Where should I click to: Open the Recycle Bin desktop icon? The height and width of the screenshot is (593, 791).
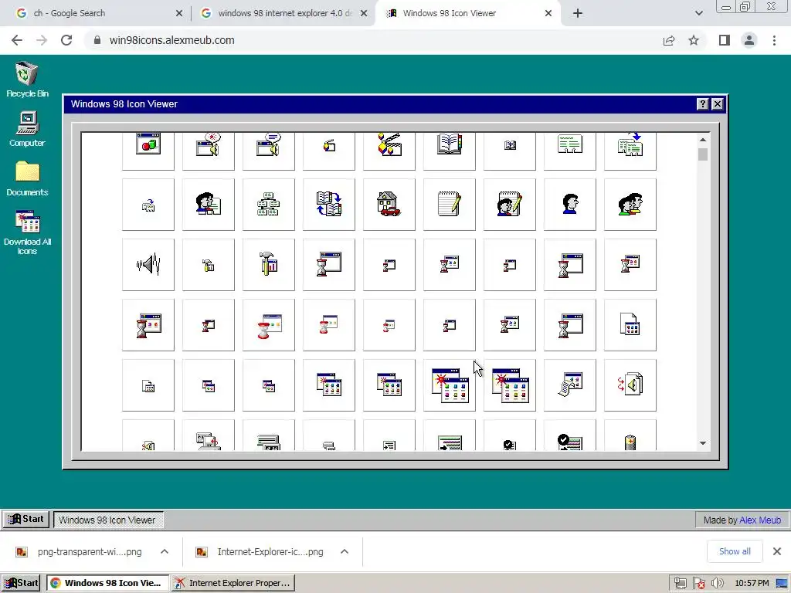tap(27, 80)
